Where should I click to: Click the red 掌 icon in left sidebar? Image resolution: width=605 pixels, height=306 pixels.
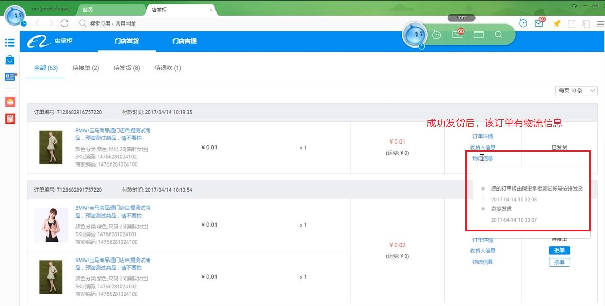pos(10,119)
